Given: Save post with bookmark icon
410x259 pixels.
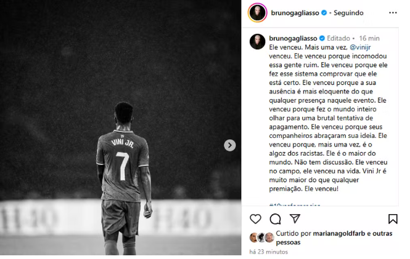Looking at the screenshot, I should tap(393, 219).
